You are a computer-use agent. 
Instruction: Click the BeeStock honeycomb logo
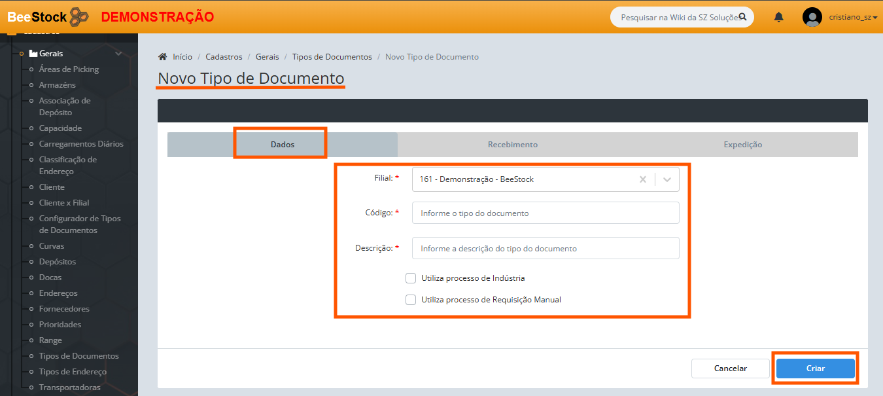pyautogui.click(x=78, y=17)
